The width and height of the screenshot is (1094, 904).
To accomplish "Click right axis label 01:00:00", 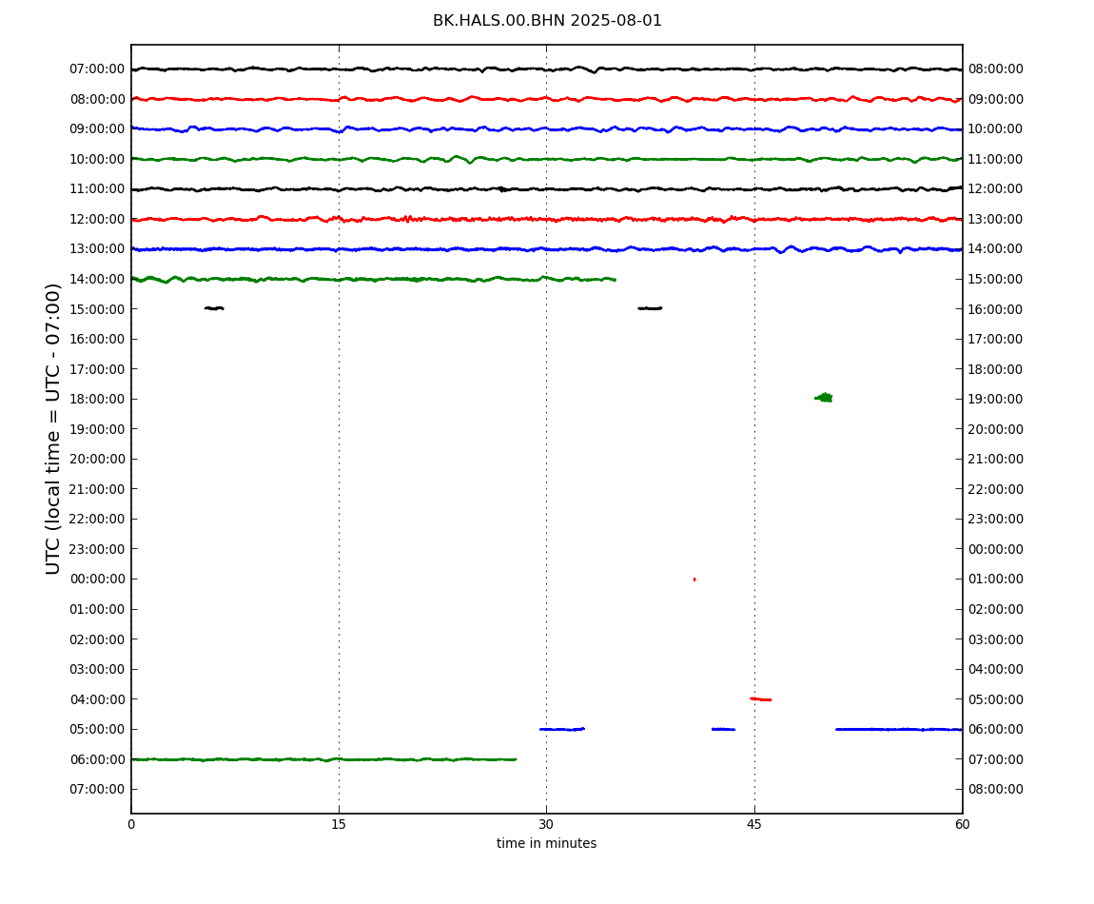I will coord(996,579).
